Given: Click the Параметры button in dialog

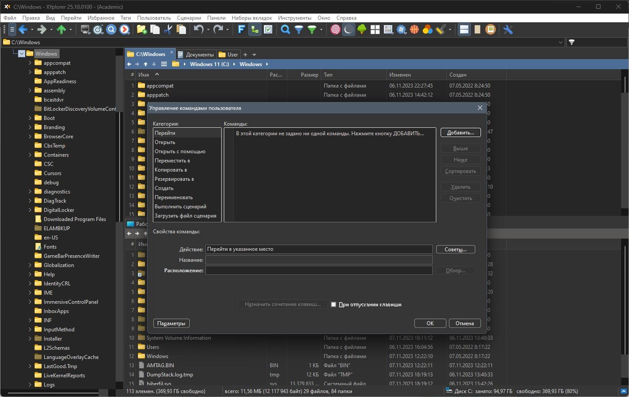Looking at the screenshot, I should (171, 323).
